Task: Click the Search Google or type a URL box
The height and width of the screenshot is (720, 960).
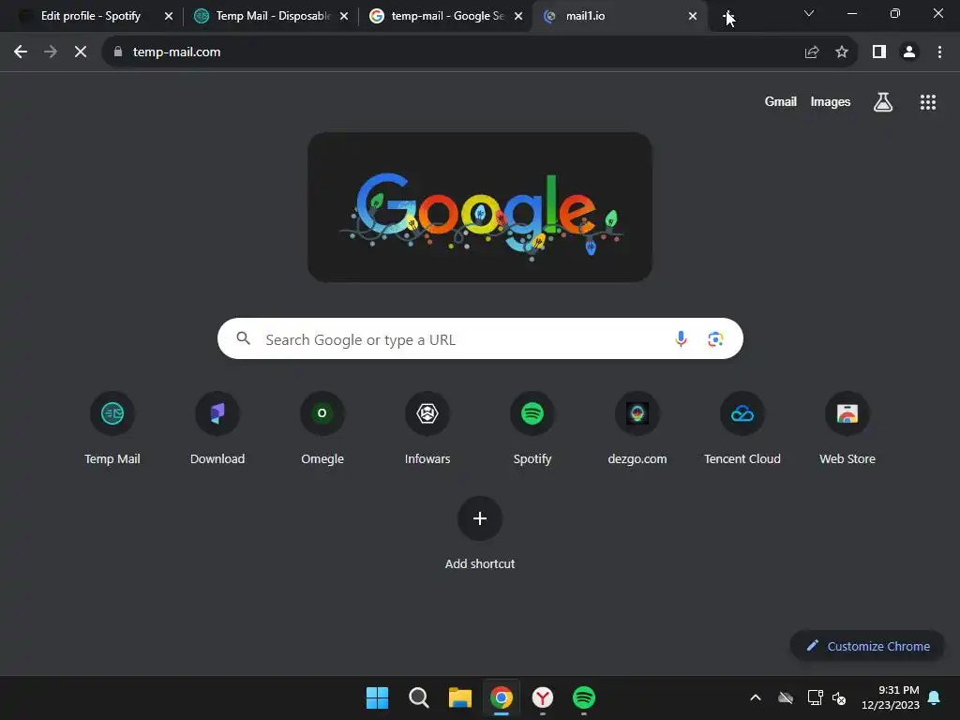Action: [x=480, y=338]
